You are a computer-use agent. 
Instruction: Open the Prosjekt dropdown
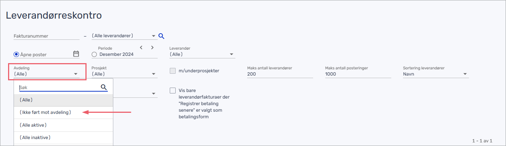pos(154,74)
